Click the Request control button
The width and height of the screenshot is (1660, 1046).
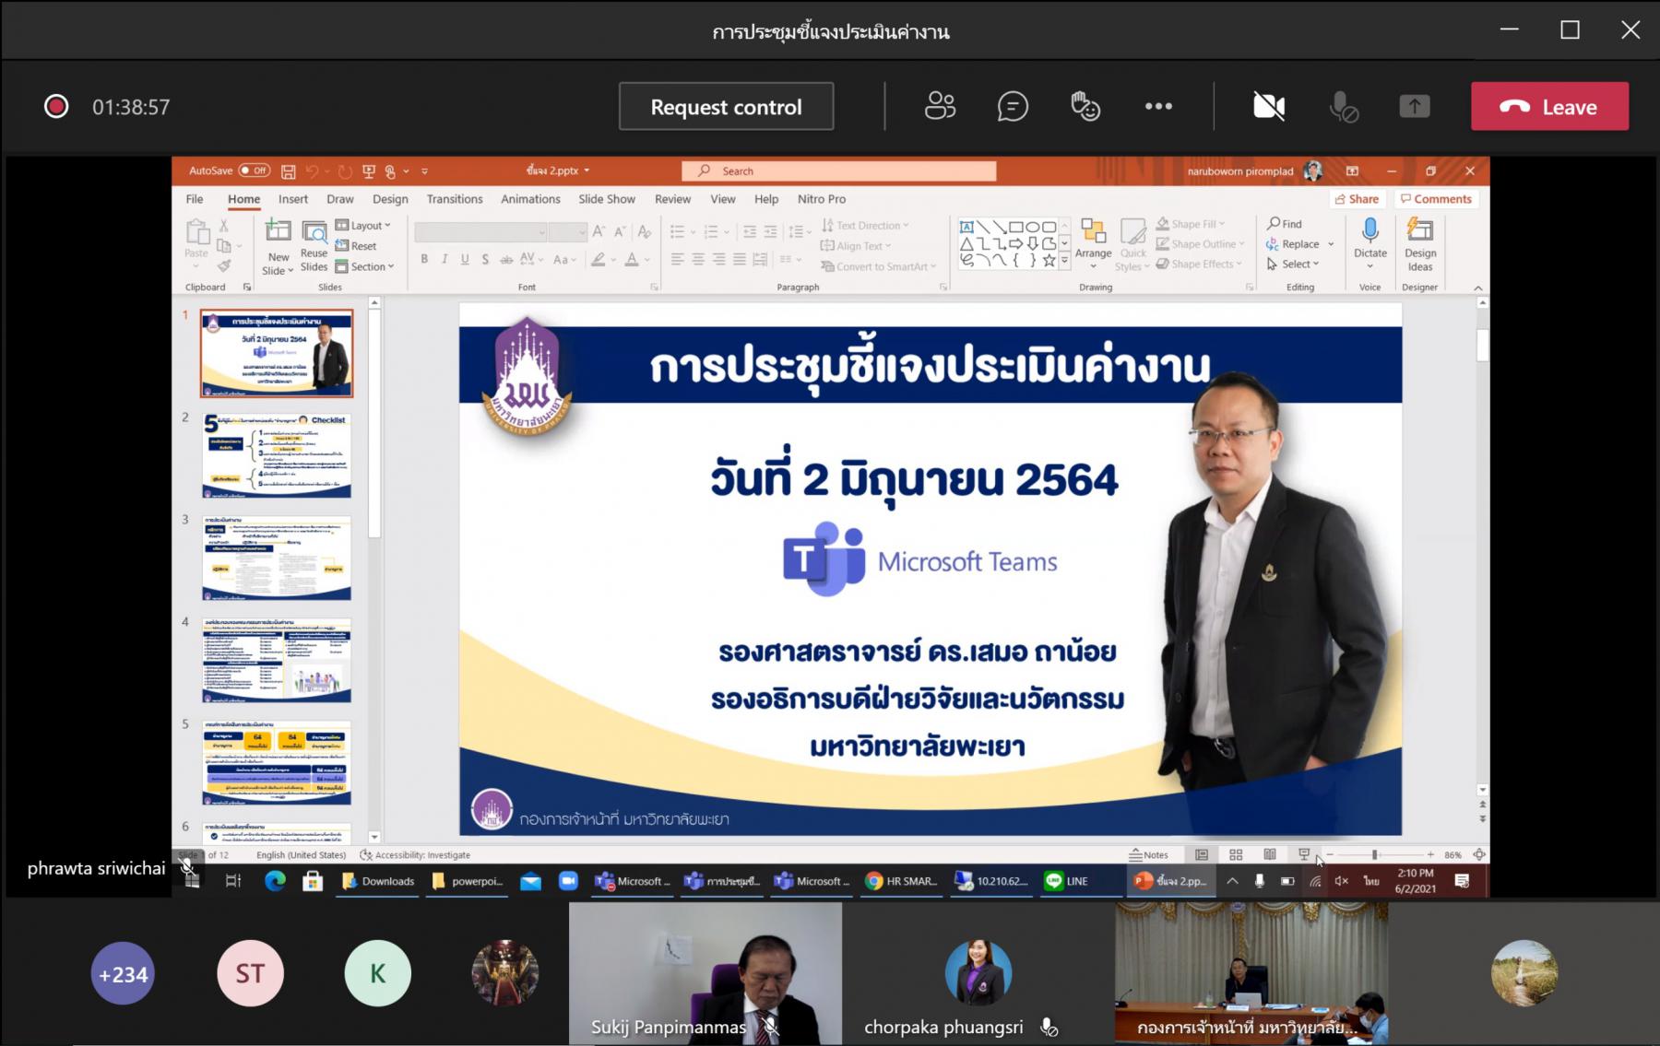click(x=727, y=107)
